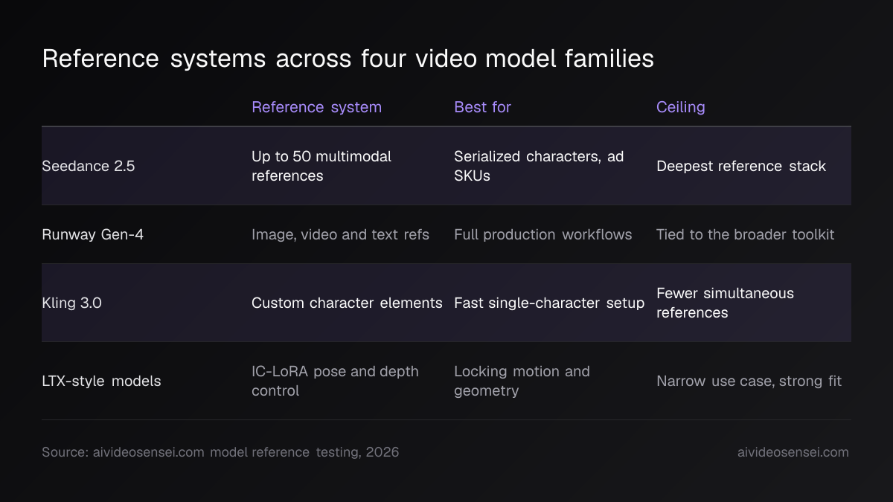Select the 'Locking motion and geometry' cell
The width and height of the screenshot is (893, 502).
[522, 381]
